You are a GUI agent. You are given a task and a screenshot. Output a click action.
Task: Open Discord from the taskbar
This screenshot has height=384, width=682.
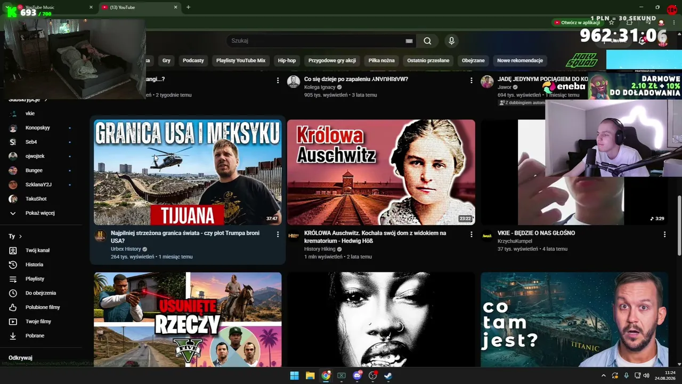(357, 375)
